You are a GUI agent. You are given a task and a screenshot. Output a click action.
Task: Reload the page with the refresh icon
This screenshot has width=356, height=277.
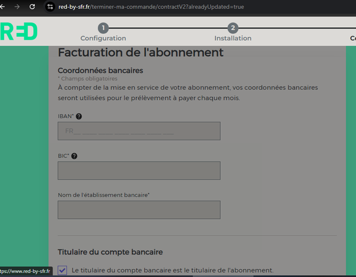coord(33,7)
